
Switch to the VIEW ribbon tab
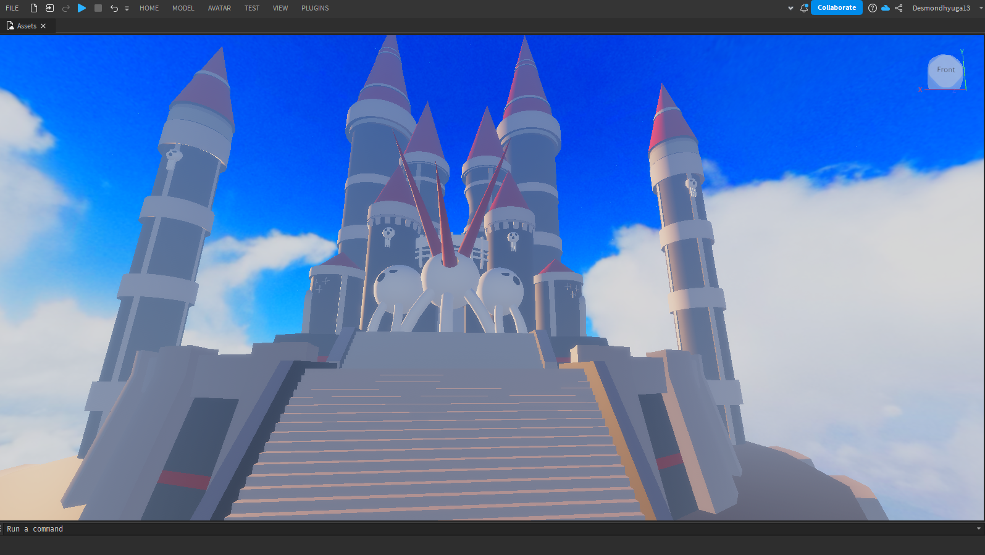pos(280,8)
